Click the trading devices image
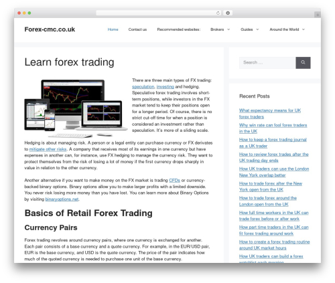 (76, 108)
